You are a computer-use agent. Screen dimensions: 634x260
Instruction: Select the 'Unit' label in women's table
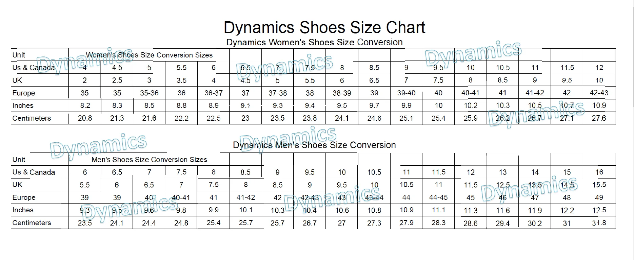19,55
